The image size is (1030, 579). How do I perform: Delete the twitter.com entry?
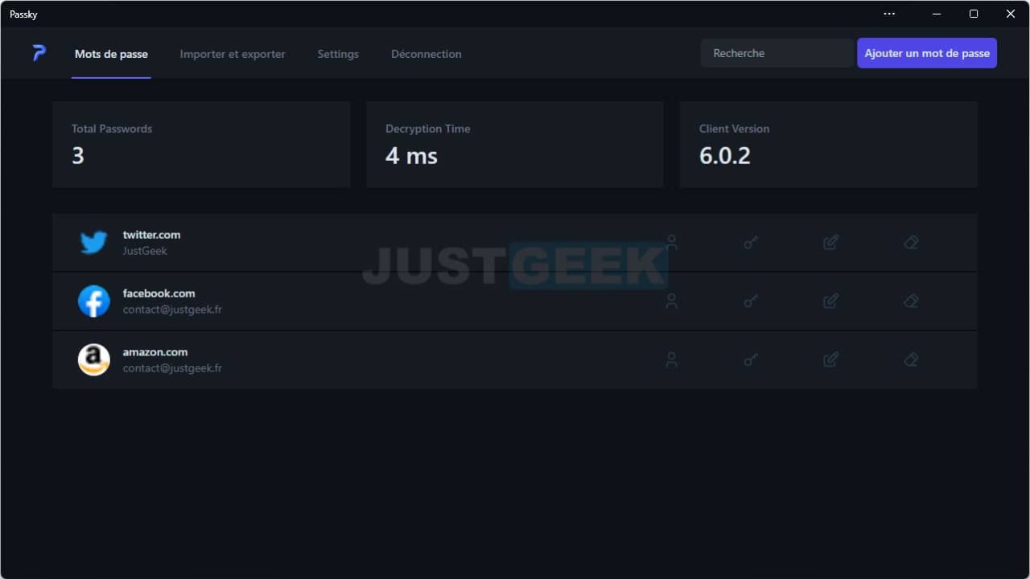point(911,242)
